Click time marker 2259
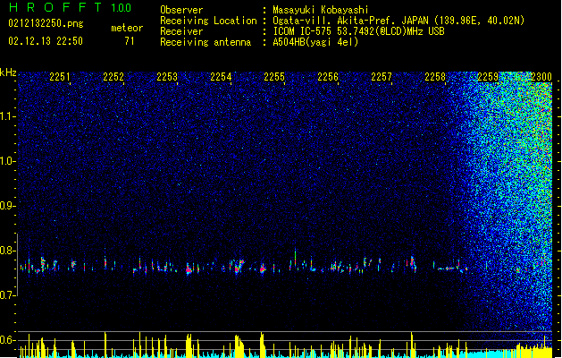562x358 pixels. pos(488,76)
